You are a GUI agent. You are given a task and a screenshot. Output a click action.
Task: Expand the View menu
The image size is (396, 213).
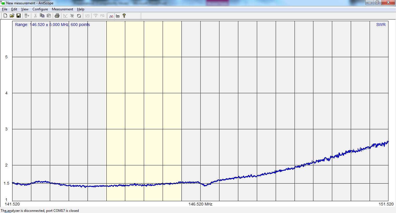pos(25,9)
